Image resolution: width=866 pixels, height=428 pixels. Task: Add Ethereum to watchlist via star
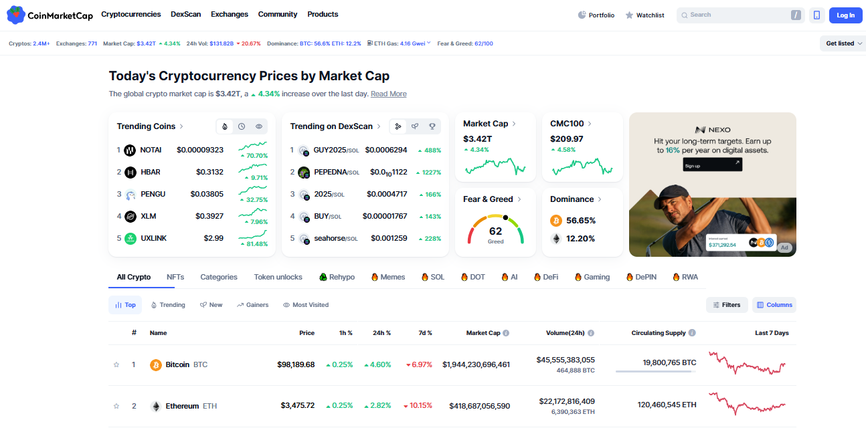(116, 406)
